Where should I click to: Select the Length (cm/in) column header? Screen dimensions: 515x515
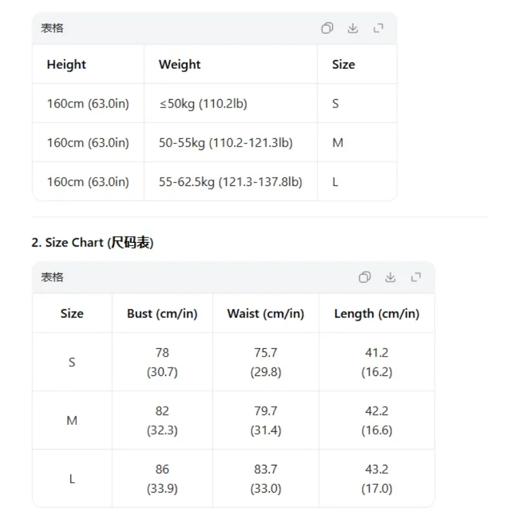click(377, 314)
